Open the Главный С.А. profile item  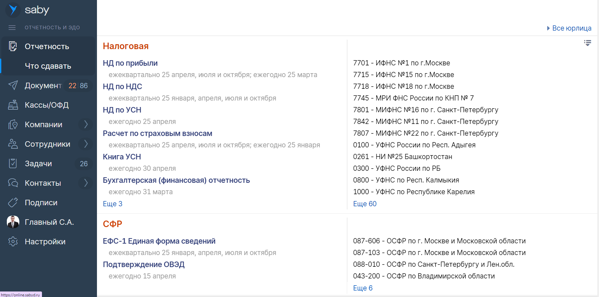[49, 222]
